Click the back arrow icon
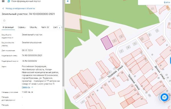This screenshot has width=171, height=109. tap(3, 8)
